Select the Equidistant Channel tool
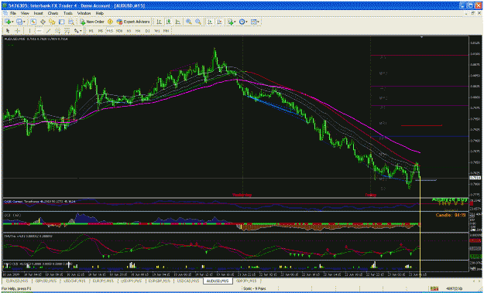The height and width of the screenshot is (293, 484). pyautogui.click(x=58, y=31)
